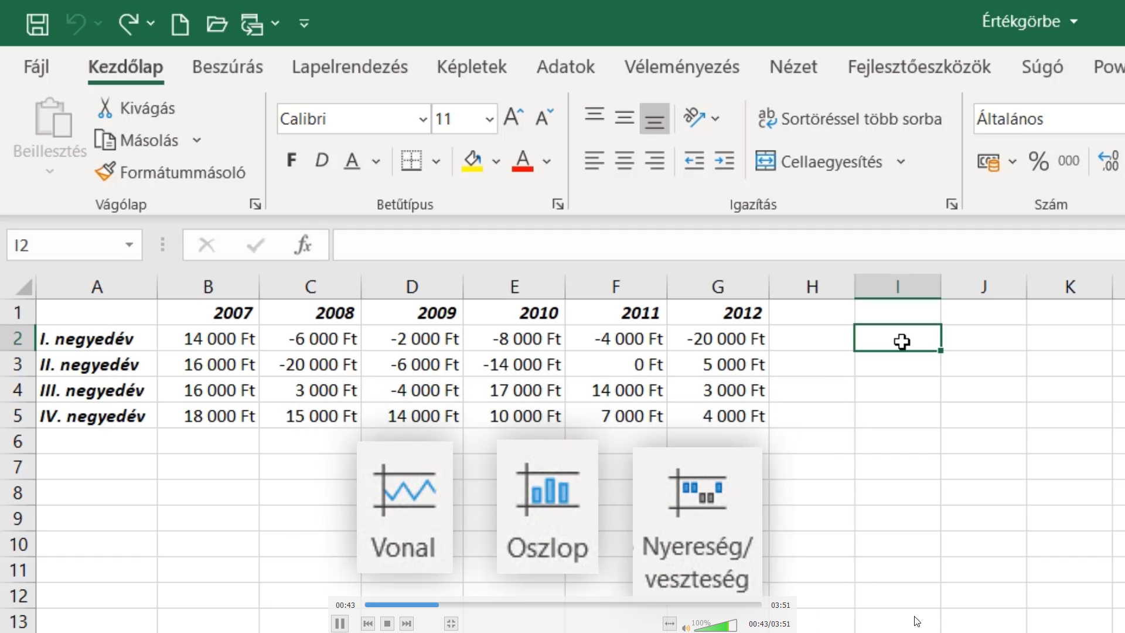This screenshot has height=633, width=1125.
Task: Open the Képletek ribbon tab
Action: click(472, 67)
